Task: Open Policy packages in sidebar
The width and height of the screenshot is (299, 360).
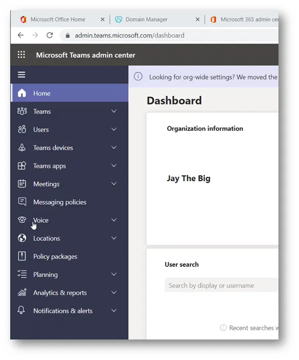Action: [55, 256]
